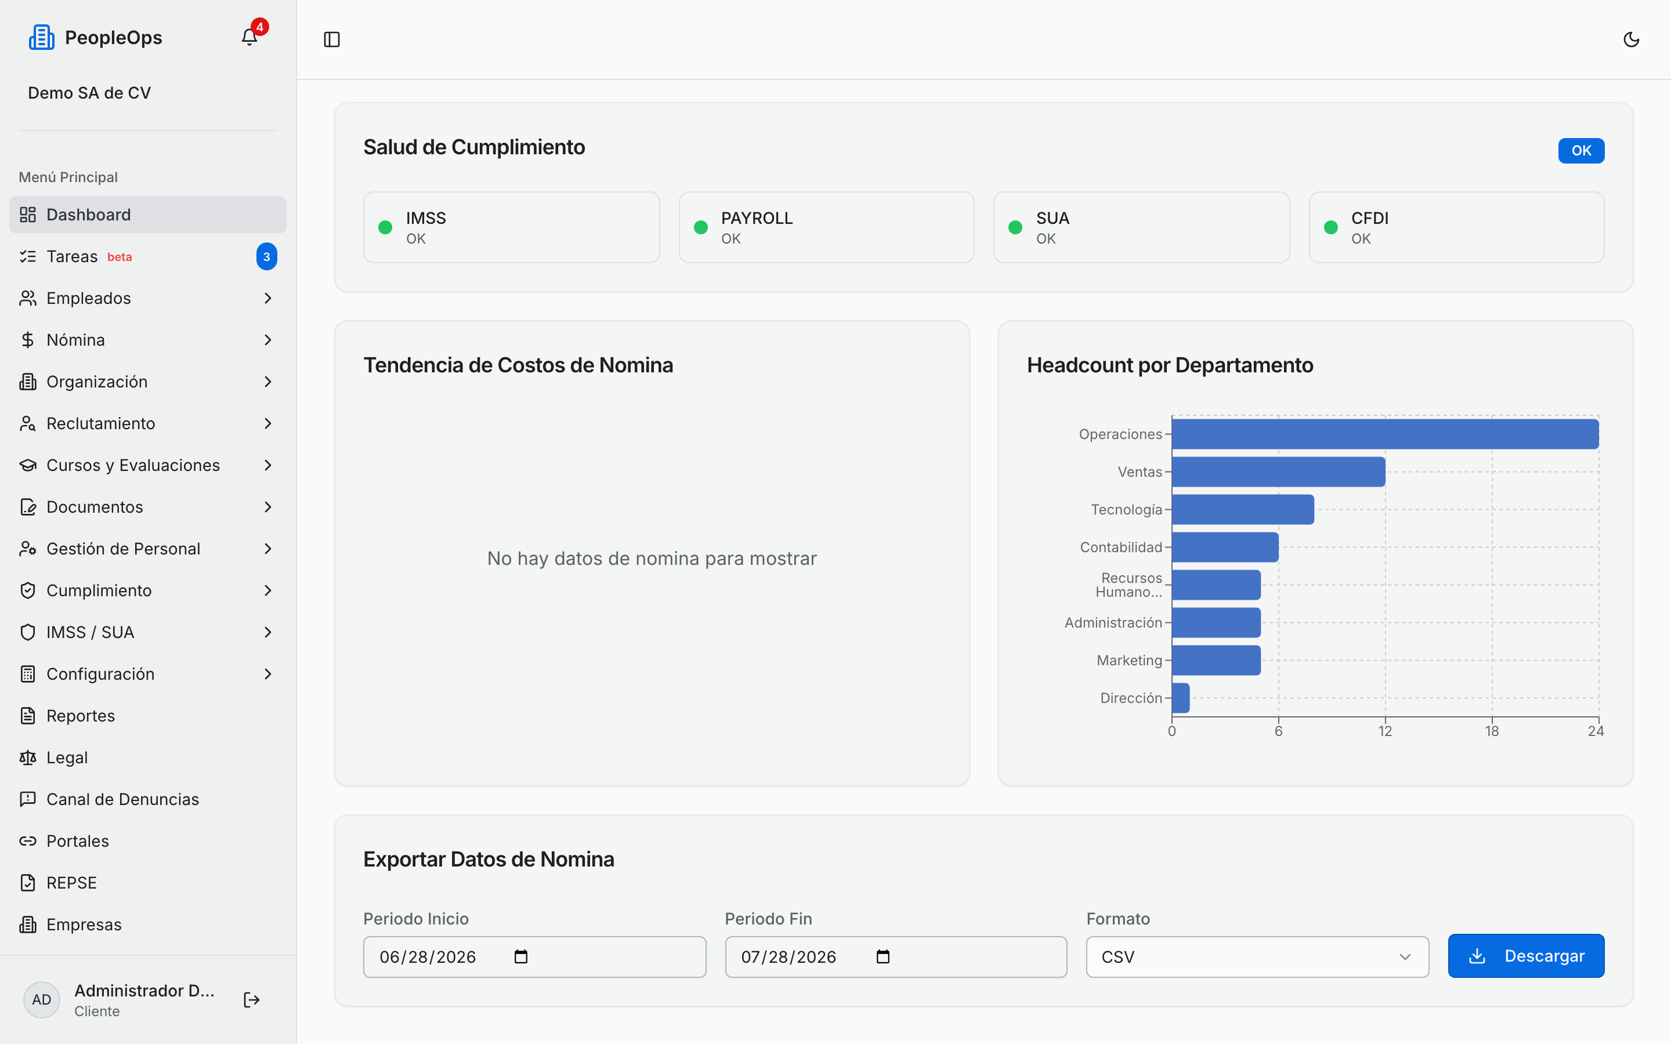Open REPSE menu item
The image size is (1671, 1044).
pyautogui.click(x=148, y=883)
